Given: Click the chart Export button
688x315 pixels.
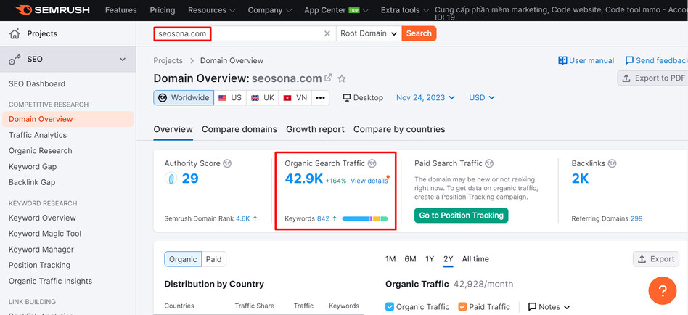Looking at the screenshot, I should click(656, 259).
